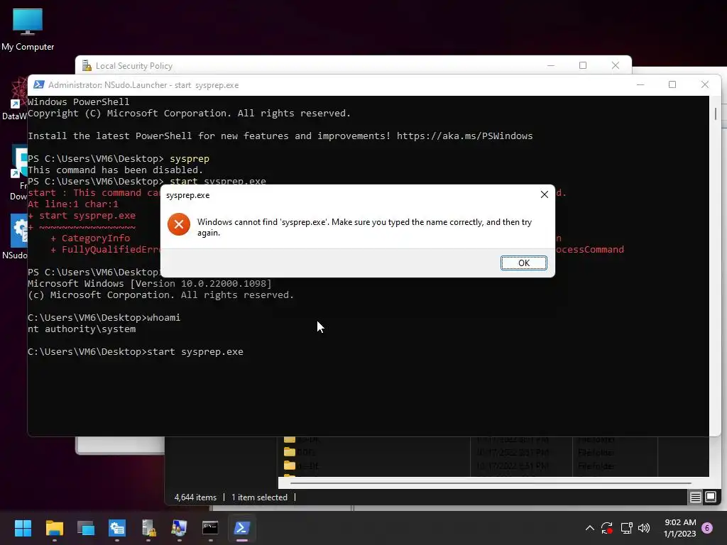This screenshot has width=727, height=545.
Task: Click the red 'At line:1 char:1' line
Action: coord(73,204)
